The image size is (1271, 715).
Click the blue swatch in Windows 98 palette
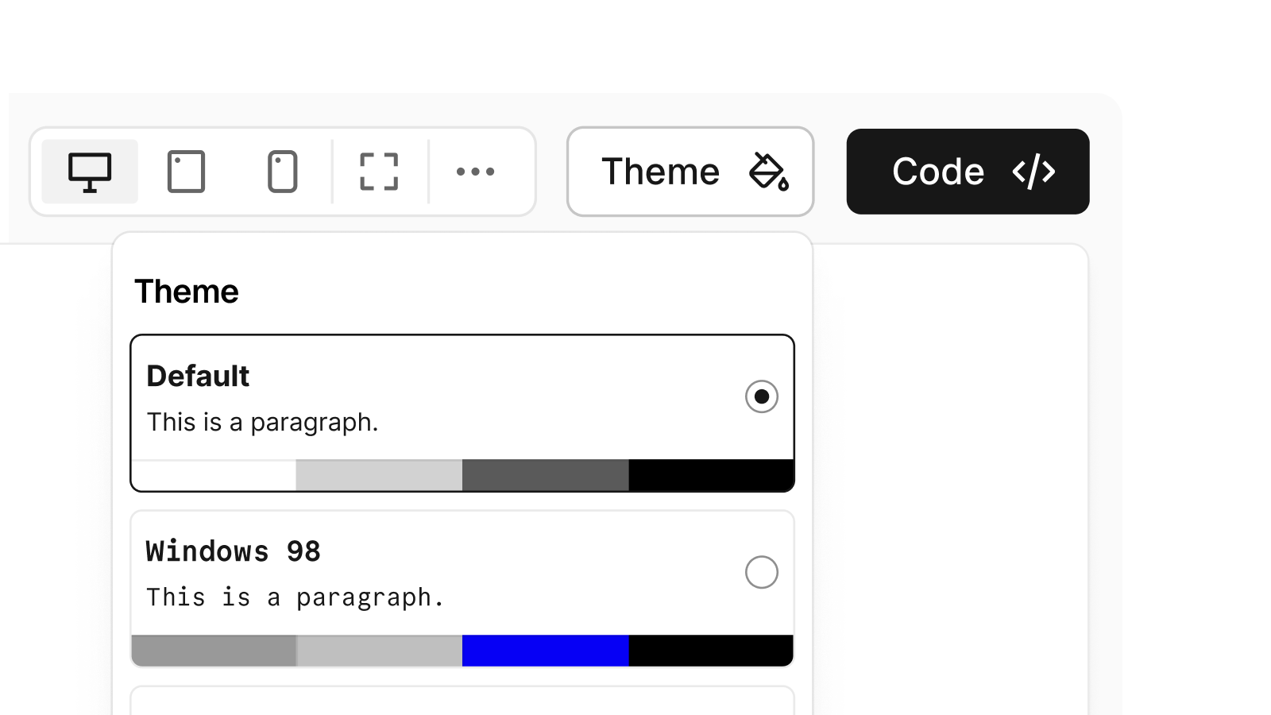[x=544, y=650]
